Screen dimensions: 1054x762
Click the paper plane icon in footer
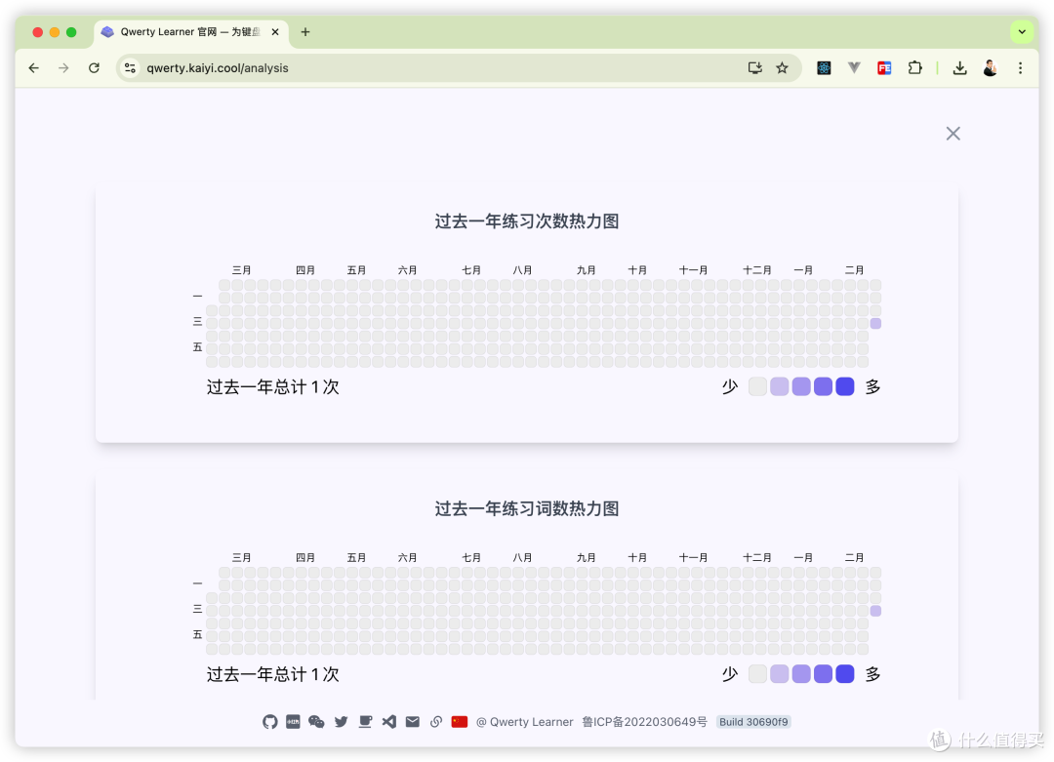click(x=388, y=722)
